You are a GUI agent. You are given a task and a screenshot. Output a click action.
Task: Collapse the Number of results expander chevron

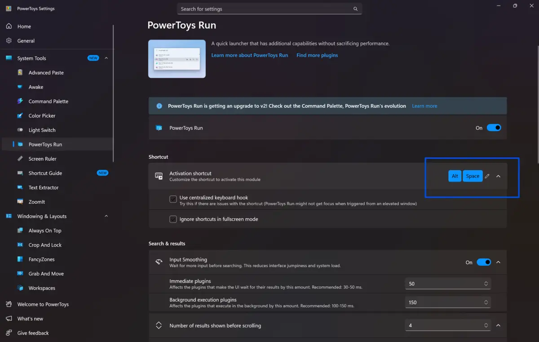tap(498, 325)
